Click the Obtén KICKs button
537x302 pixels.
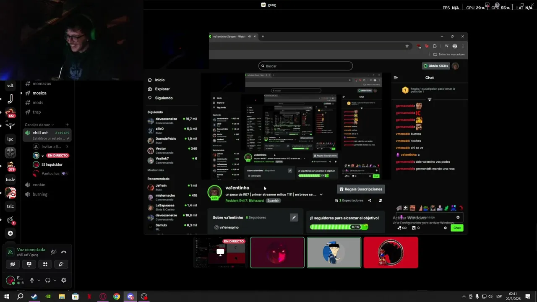point(436,66)
